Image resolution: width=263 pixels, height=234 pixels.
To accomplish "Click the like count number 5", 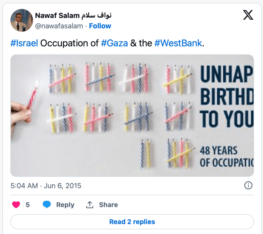I will 28,205.
